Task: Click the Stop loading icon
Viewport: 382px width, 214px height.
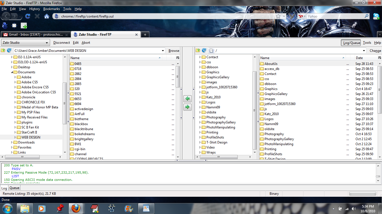Action: click(x=37, y=16)
